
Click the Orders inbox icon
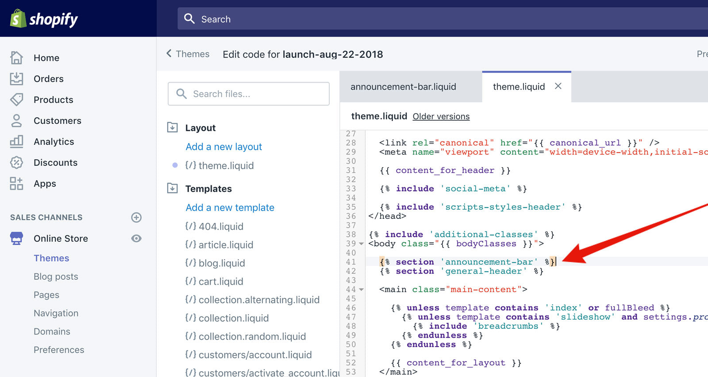(x=16, y=79)
